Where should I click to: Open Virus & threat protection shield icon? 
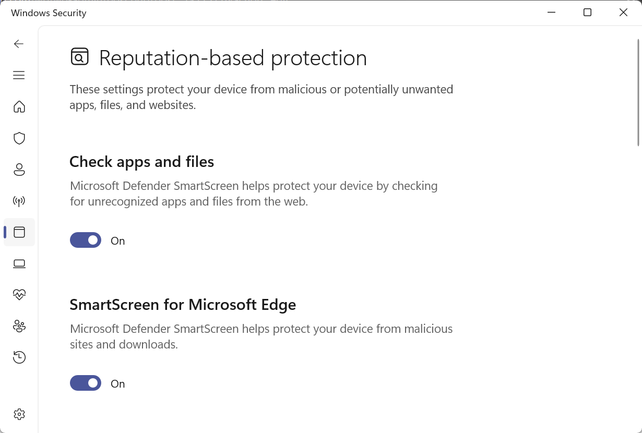click(19, 138)
